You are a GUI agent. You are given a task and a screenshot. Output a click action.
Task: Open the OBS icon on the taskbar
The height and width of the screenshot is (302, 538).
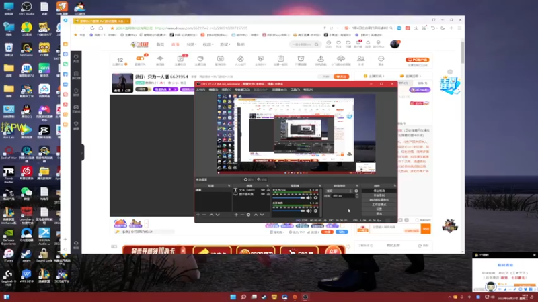[x=305, y=297]
